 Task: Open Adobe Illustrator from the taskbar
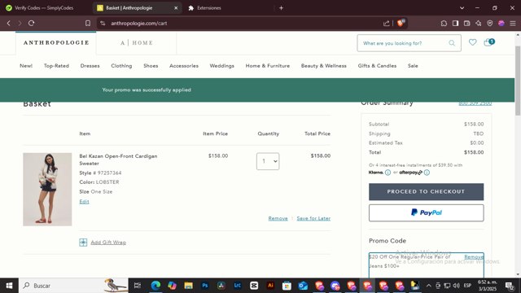click(x=270, y=286)
